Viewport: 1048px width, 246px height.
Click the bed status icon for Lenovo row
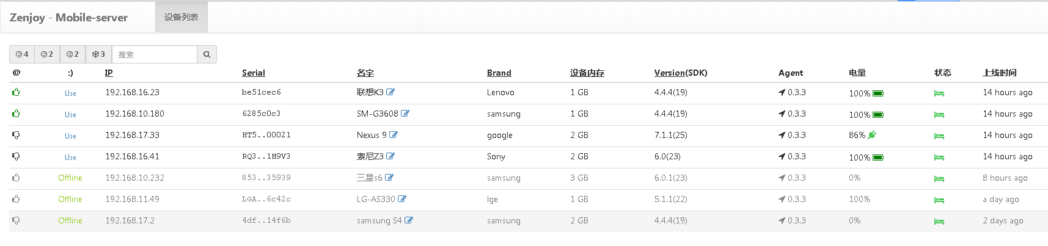[939, 93]
